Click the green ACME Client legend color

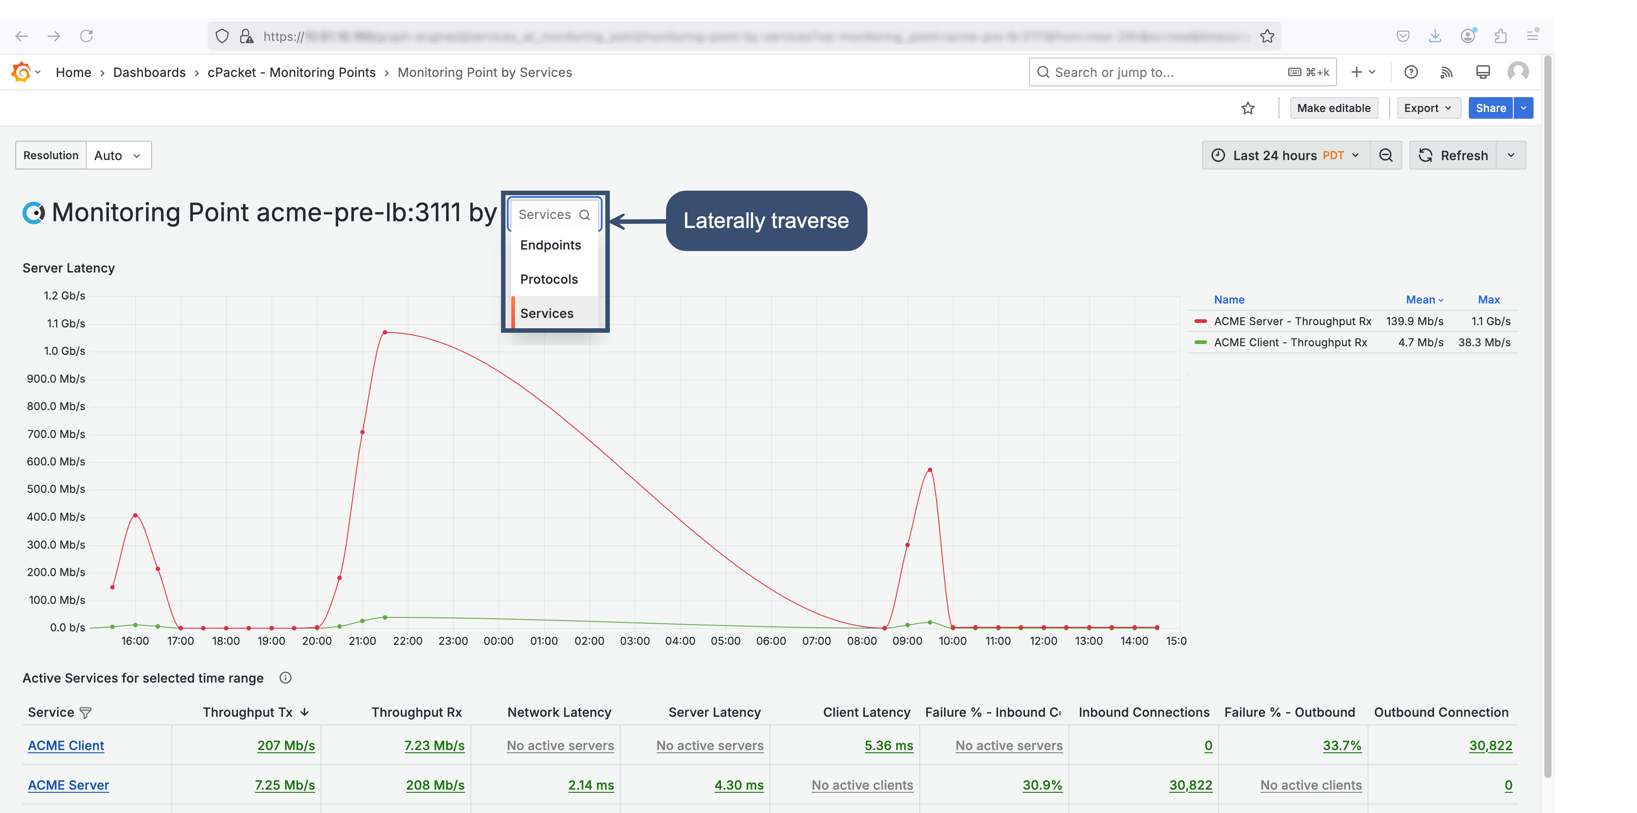coord(1200,342)
